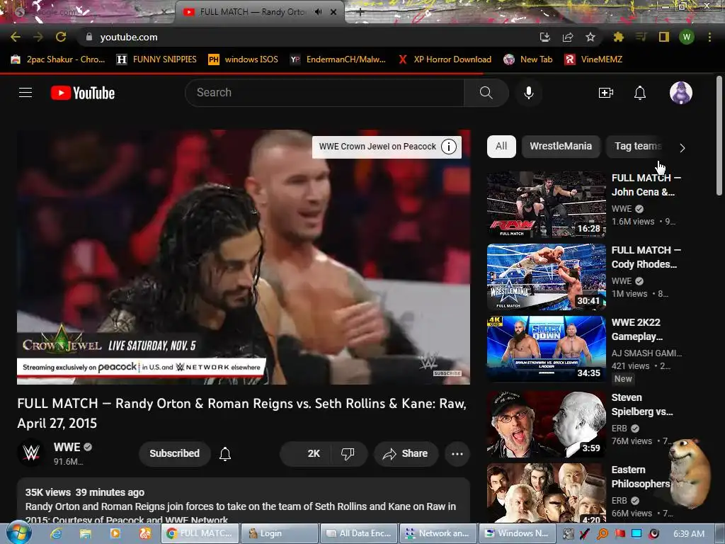Click the page vertical scrollbar
The image size is (725, 544).
coord(719,136)
